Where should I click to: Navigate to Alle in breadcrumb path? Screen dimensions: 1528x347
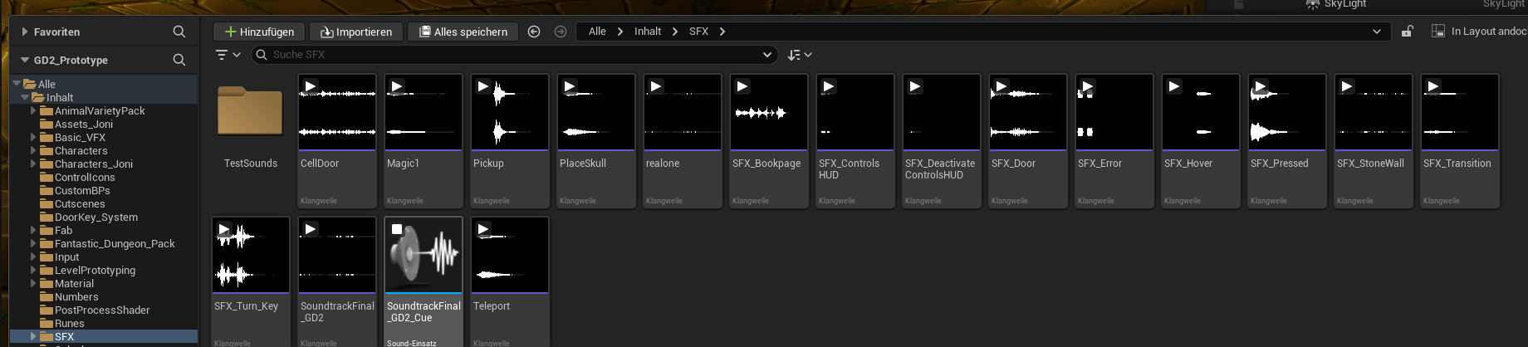coord(597,32)
